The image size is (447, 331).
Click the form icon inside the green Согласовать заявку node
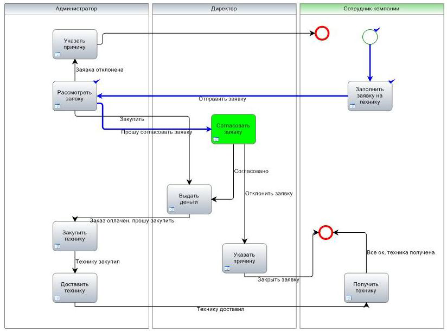coord(216,139)
